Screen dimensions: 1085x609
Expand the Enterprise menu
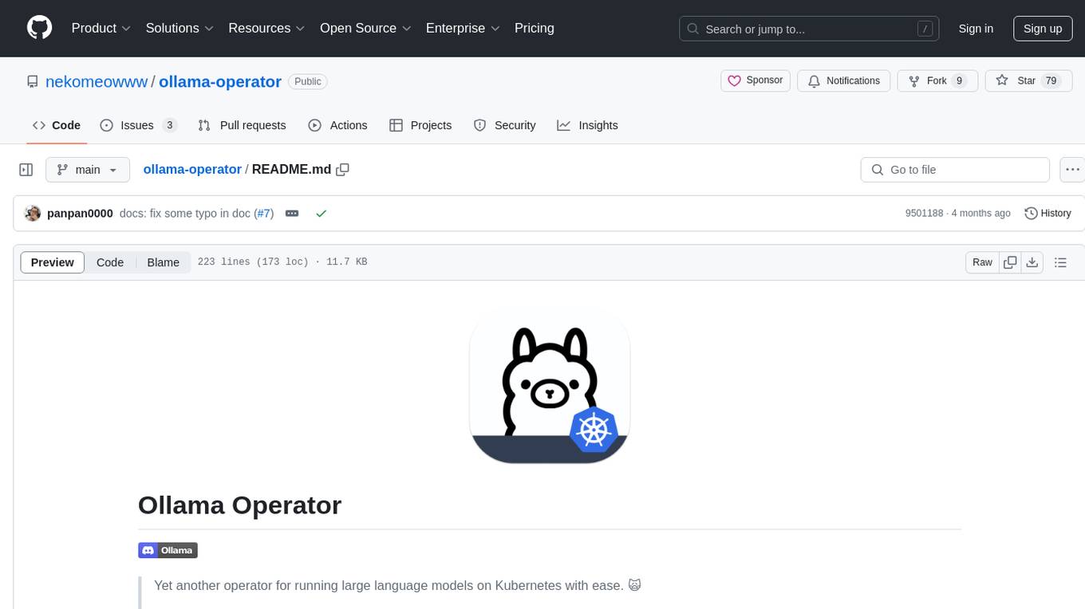(x=463, y=28)
